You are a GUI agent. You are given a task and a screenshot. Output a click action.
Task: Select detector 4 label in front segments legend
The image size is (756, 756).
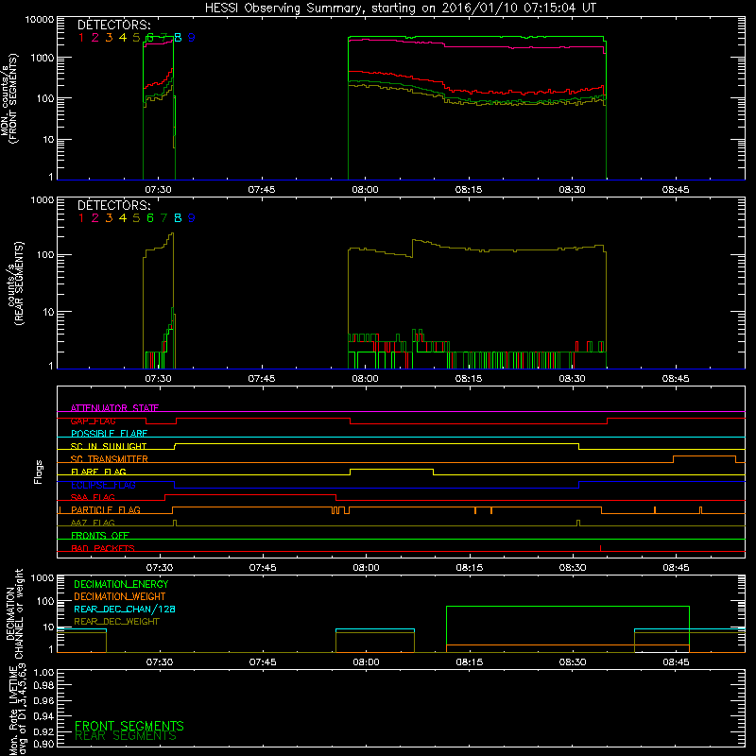click(x=123, y=38)
